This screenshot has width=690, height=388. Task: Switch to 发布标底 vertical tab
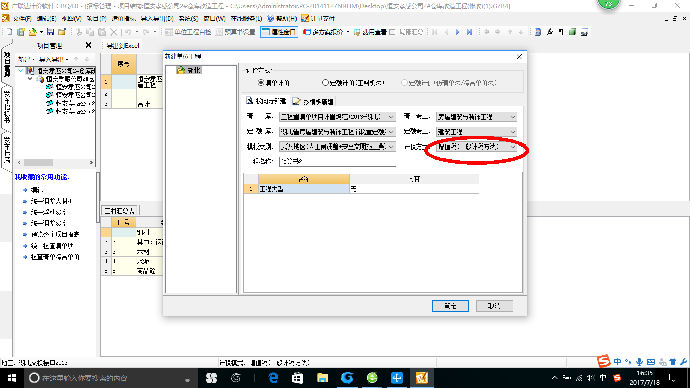(x=7, y=150)
